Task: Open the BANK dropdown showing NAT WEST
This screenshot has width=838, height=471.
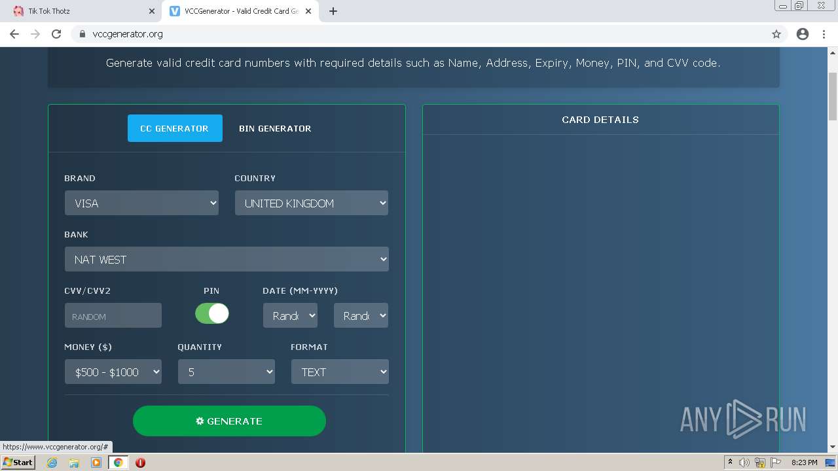Action: tap(227, 260)
